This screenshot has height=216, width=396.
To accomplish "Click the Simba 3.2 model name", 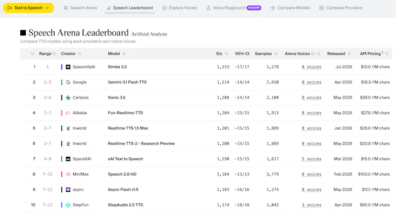I will 117,67.
